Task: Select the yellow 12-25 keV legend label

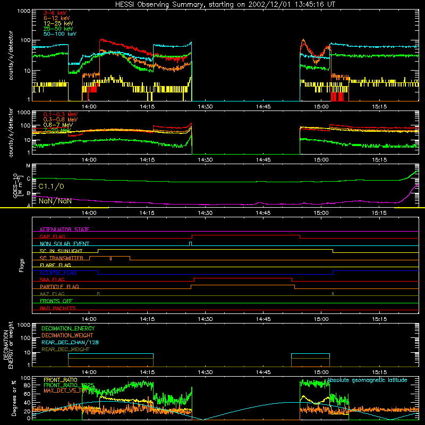Action: coord(58,23)
